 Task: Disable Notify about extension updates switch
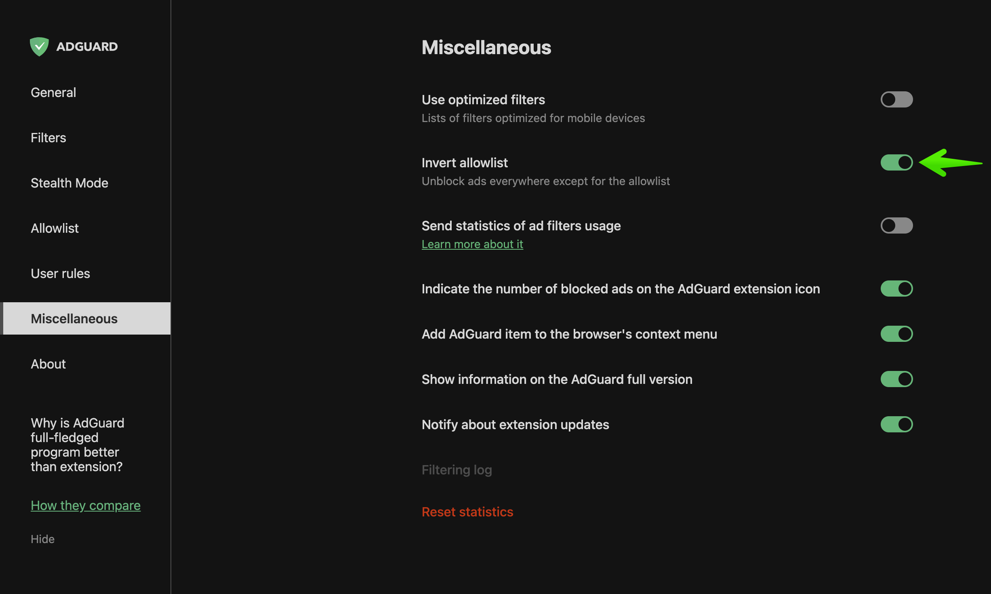(896, 424)
